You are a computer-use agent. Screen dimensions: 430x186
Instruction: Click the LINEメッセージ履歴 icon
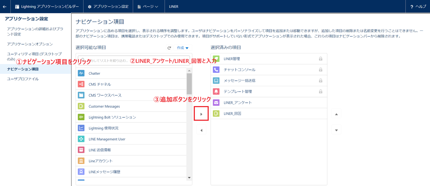click(x=81, y=172)
